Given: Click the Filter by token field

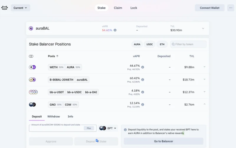Looking at the screenshot, I should [188, 44].
